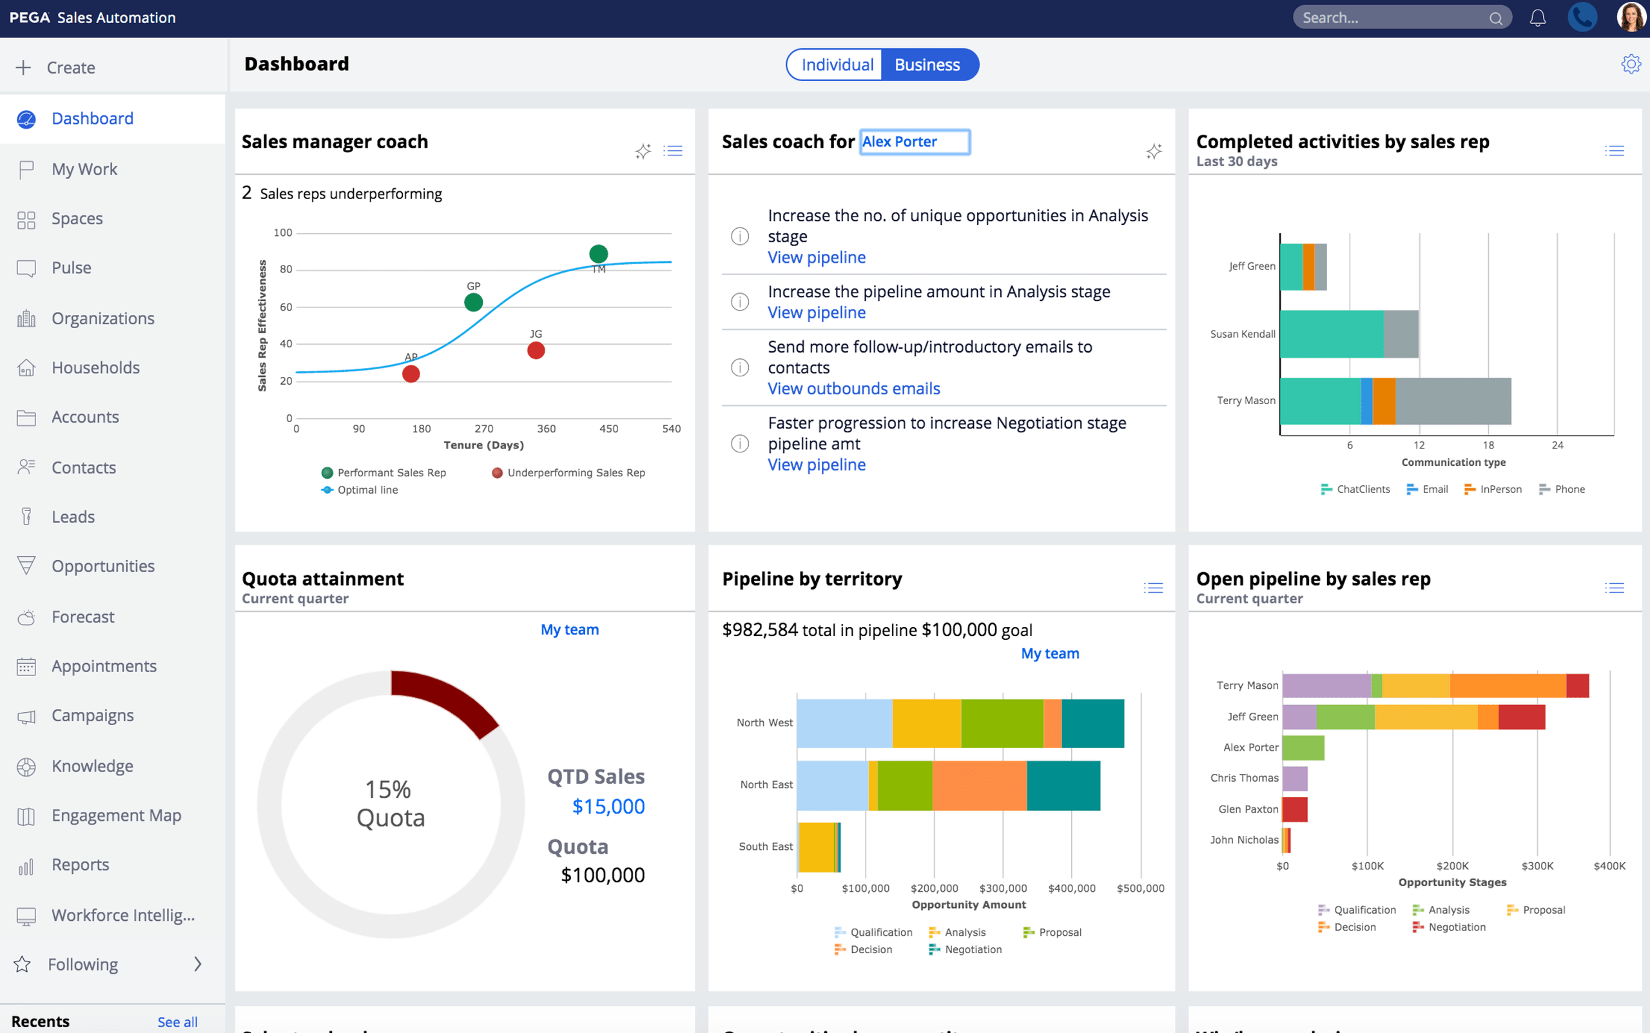Viewport: 1650px width, 1033px height.
Task: Click the Negotiation segment of North West bar
Action: tap(1092, 724)
